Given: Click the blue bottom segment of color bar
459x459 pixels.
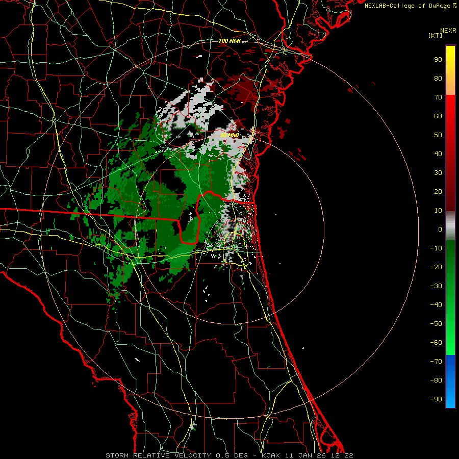Looking at the screenshot, I should 450,381.
